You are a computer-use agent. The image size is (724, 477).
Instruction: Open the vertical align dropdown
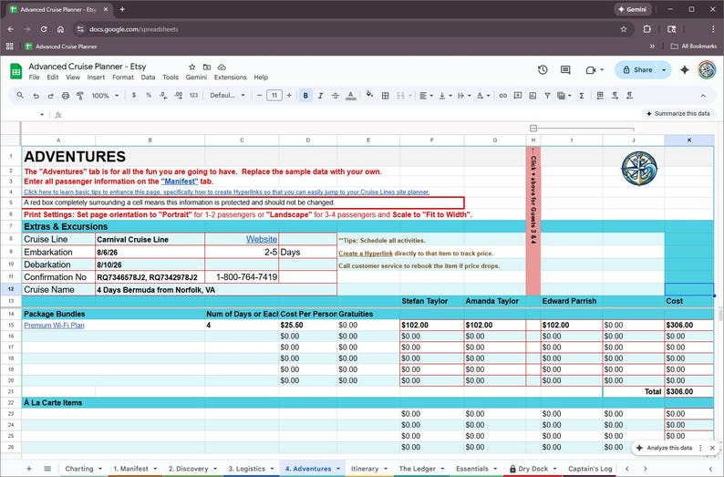pos(445,96)
